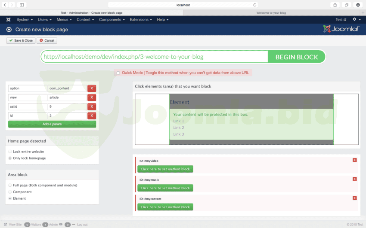This screenshot has height=228, width=366.
Task: Enable the Quick Mode checkbox
Action: tap(118, 73)
